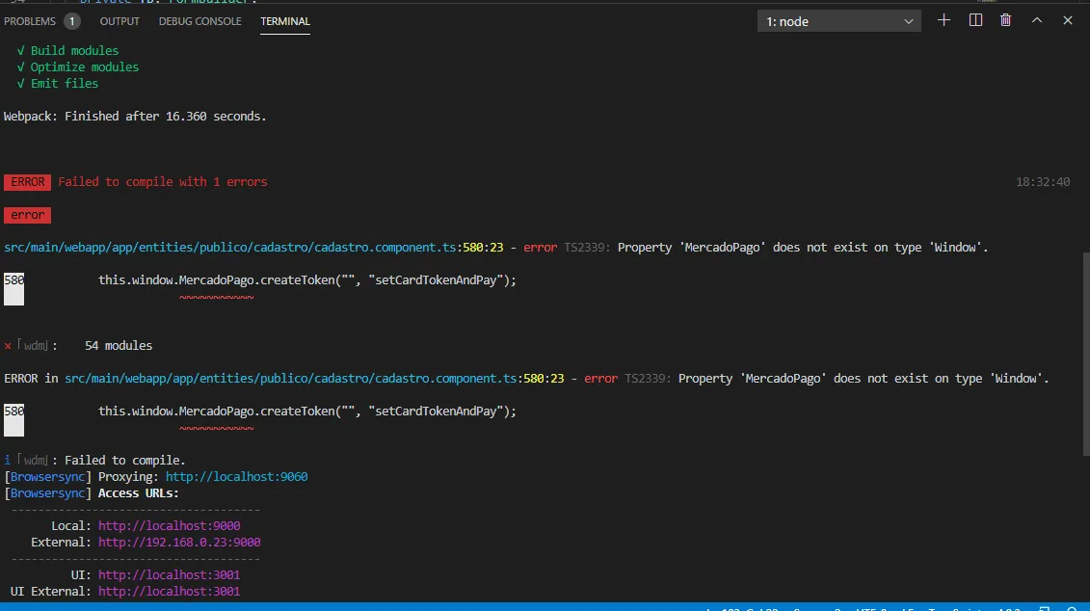This screenshot has height=611, width=1090.
Task: Open the OUTPUT tab
Action: [120, 21]
